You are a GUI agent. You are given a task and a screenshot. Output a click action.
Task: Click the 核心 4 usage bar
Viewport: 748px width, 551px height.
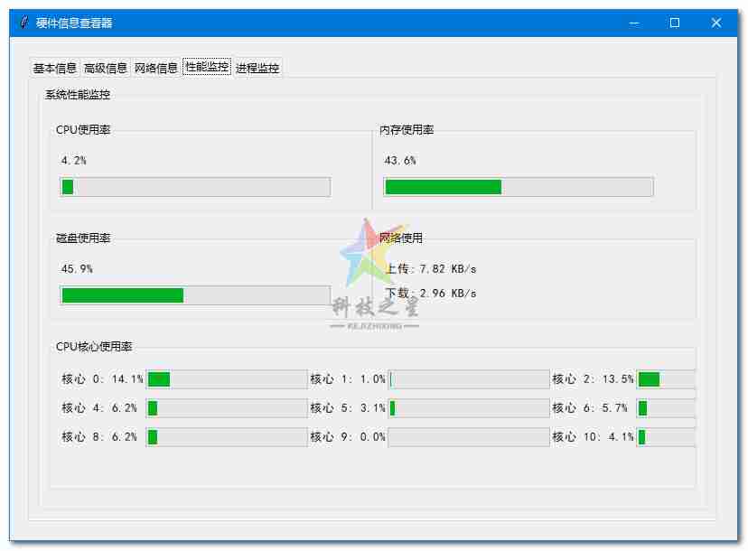[227, 408]
